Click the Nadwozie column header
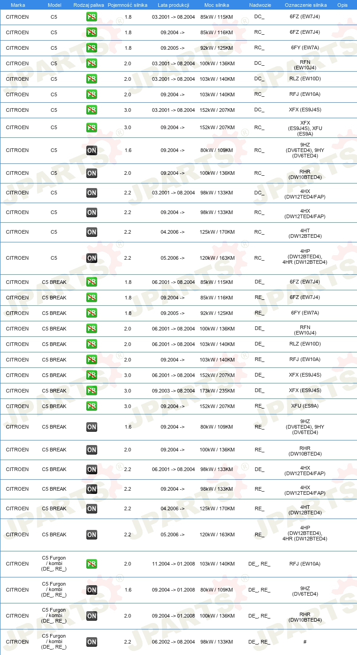Viewport: 357px width, 655px height. tap(260, 5)
